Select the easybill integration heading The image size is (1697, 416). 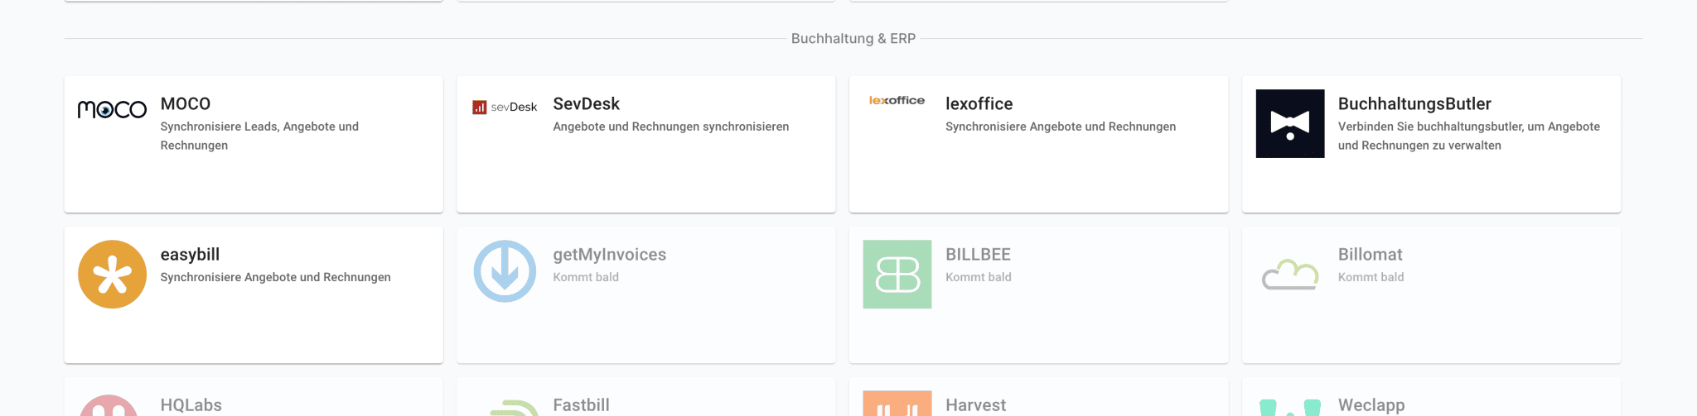coord(190,255)
